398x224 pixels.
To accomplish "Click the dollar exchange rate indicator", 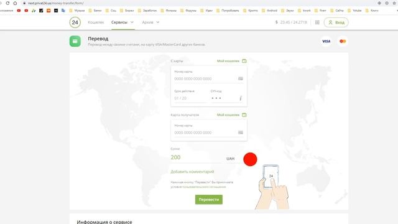I will tap(291, 22).
